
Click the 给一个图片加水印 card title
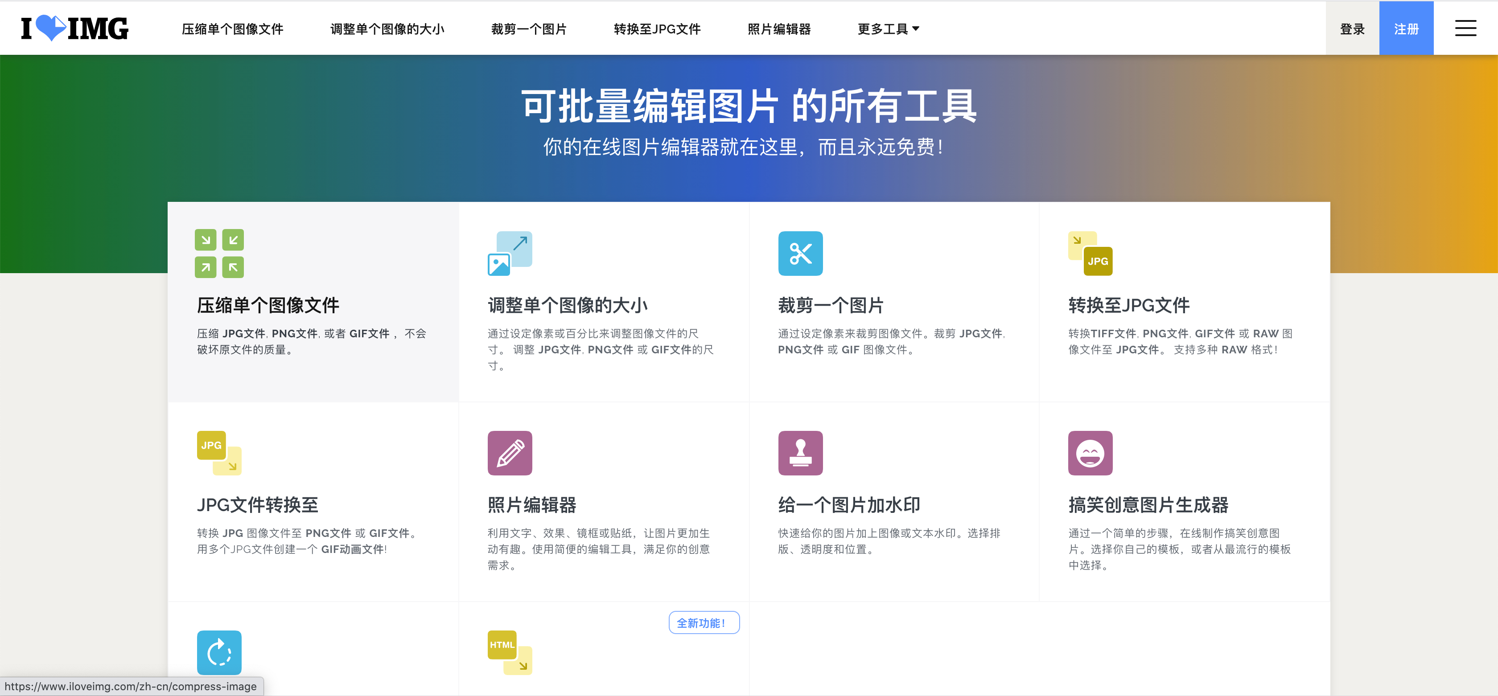click(848, 504)
